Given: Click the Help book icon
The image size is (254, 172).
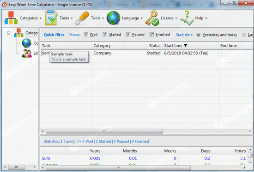Looking at the screenshot, I should [187, 18].
